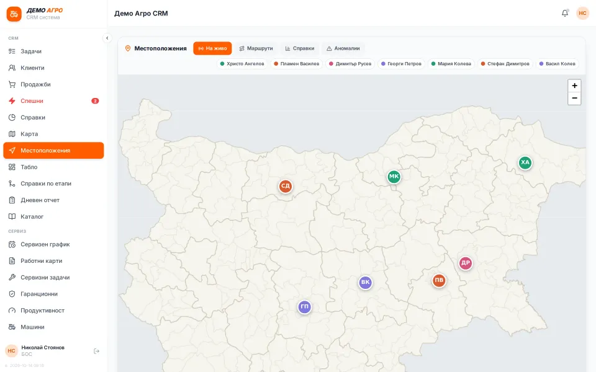The image size is (596, 372).
Task: Click the ХА map marker
Action: click(525, 162)
